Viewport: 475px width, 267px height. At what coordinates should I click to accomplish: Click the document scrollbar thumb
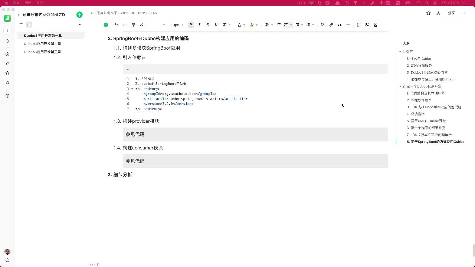[474, 251]
